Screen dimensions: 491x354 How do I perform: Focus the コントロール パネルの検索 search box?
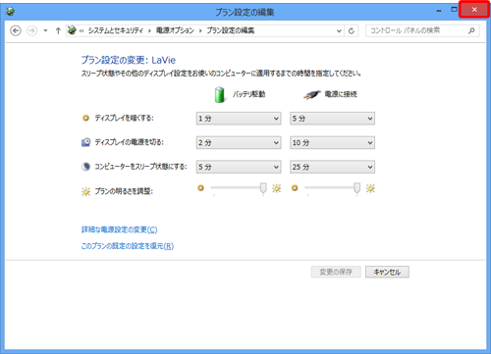click(422, 30)
